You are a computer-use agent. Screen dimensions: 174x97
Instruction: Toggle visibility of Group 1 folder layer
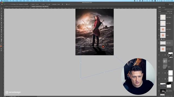[x=159, y=39]
